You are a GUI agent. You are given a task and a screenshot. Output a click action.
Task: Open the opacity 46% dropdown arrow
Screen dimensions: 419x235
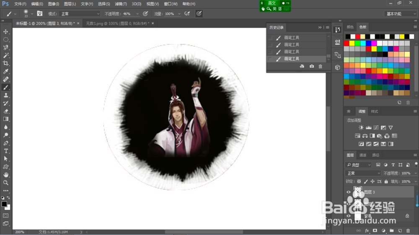(x=137, y=14)
